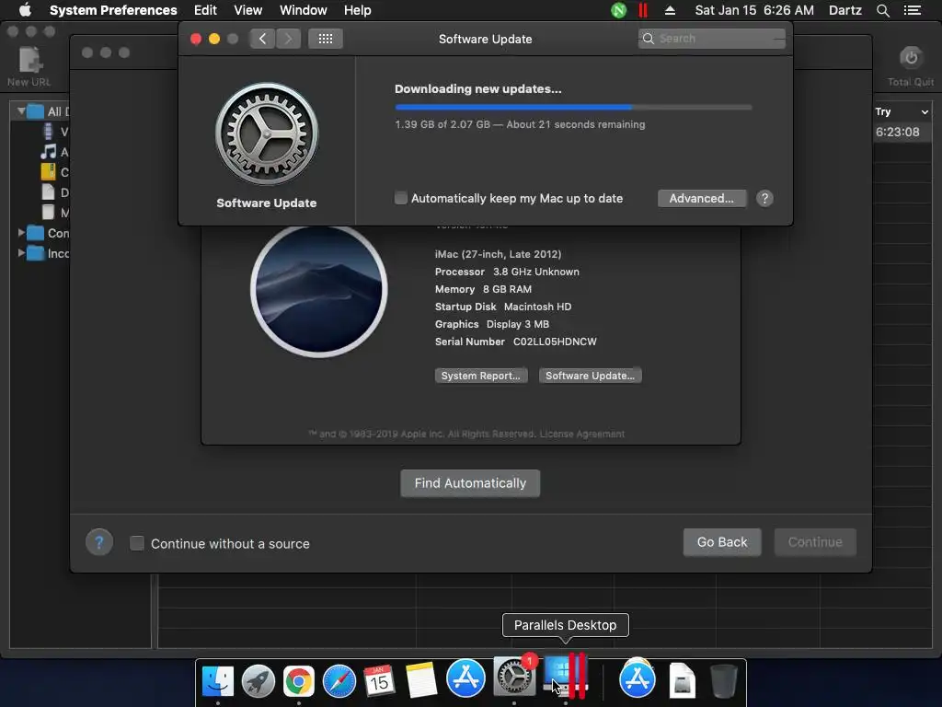Open the Window menu
This screenshot has width=942, height=707.
click(303, 10)
